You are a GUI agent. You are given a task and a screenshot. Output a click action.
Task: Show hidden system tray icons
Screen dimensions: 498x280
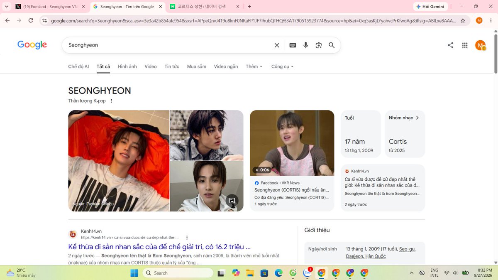coord(412,273)
